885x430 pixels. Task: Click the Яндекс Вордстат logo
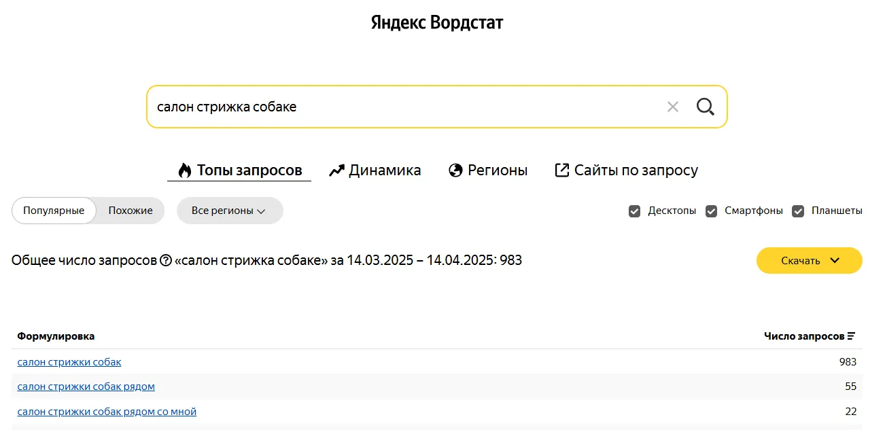[437, 23]
